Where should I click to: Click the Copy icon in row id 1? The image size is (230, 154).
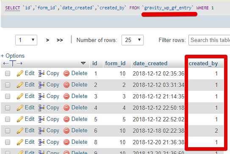(42, 73)
